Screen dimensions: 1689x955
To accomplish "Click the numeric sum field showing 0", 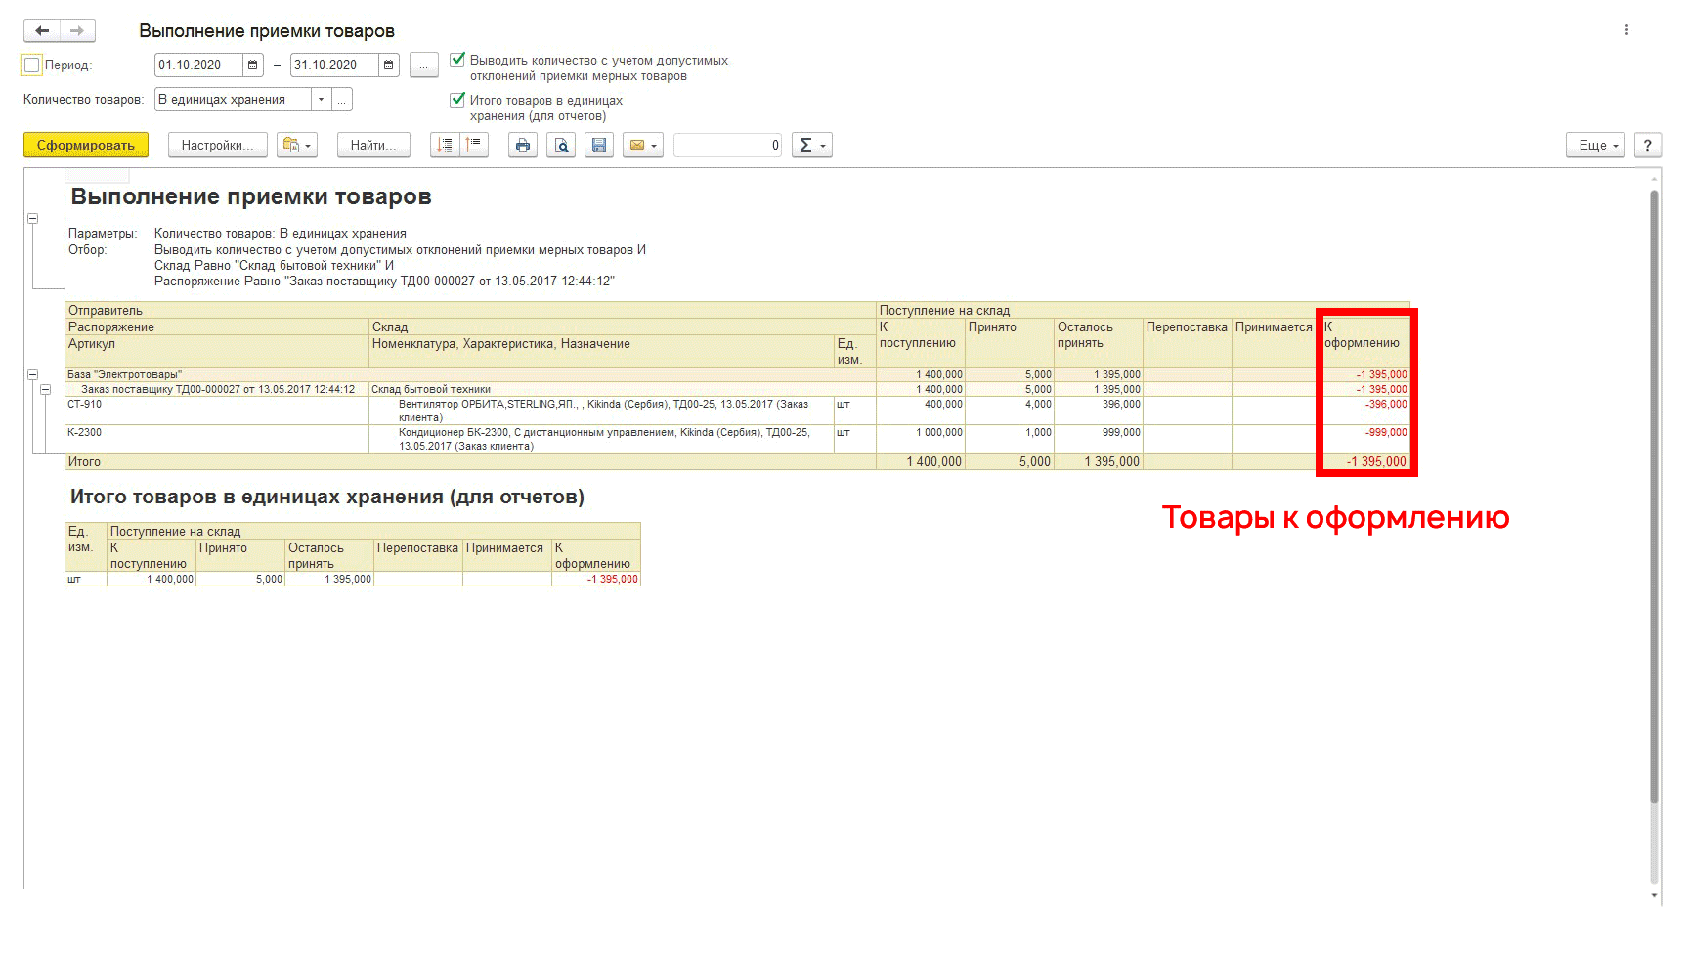I will coord(728,146).
